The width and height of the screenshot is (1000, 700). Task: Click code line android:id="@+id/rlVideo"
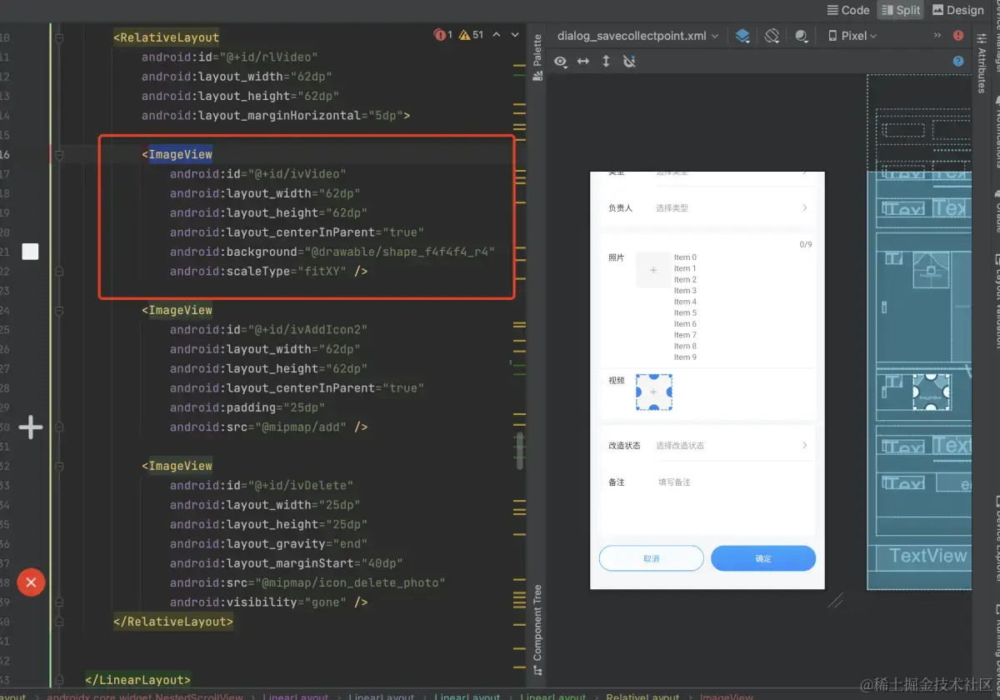[229, 57]
